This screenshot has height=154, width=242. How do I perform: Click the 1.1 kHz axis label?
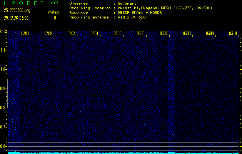click(3, 50)
